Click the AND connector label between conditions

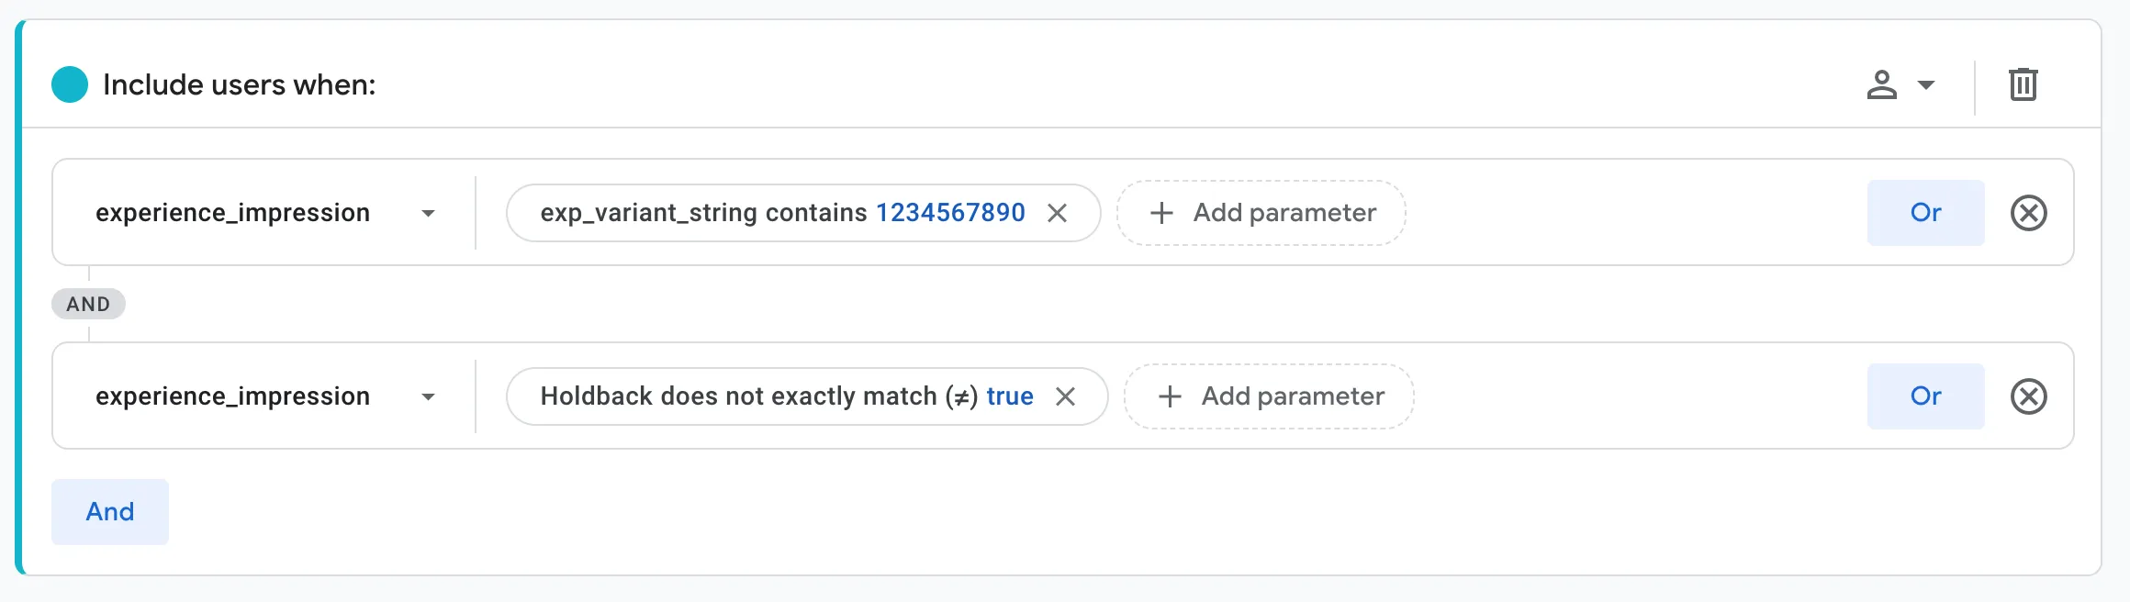(x=88, y=304)
